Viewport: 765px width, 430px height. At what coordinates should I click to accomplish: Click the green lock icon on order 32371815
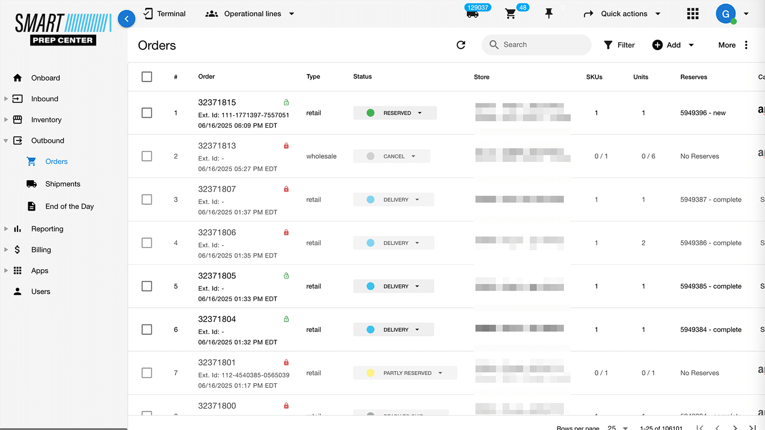pyautogui.click(x=286, y=102)
